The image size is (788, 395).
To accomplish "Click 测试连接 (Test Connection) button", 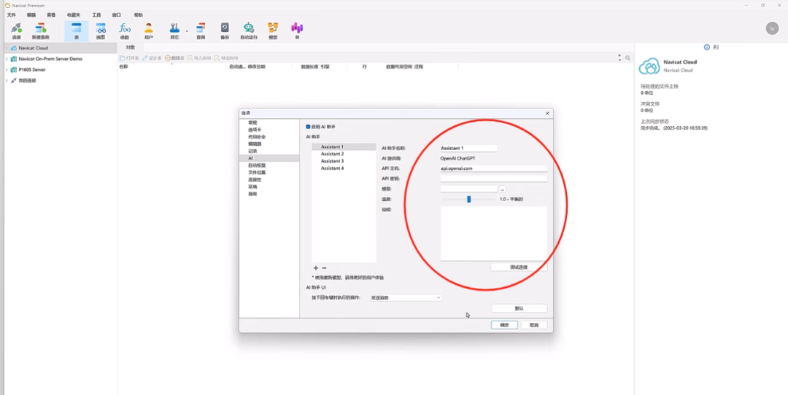I will pos(519,267).
